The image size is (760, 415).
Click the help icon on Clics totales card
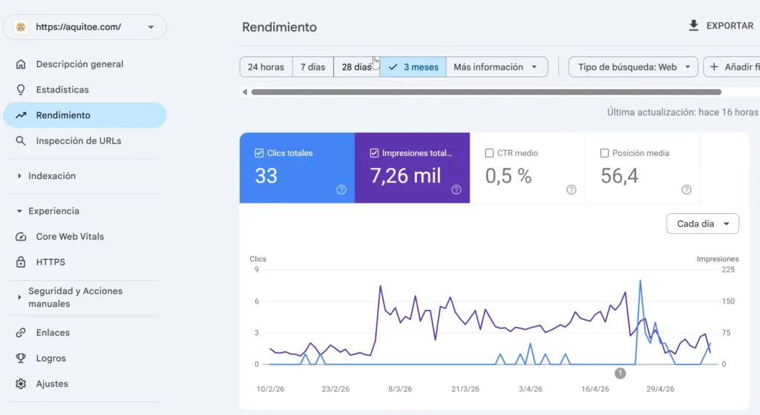(341, 189)
